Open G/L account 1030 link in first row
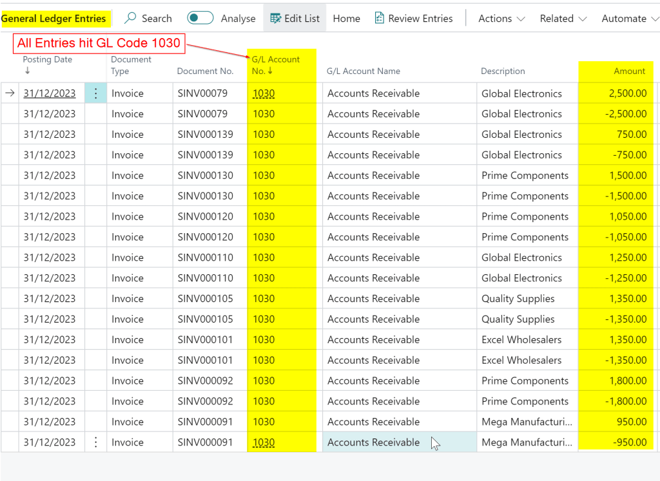660x481 pixels. click(264, 93)
